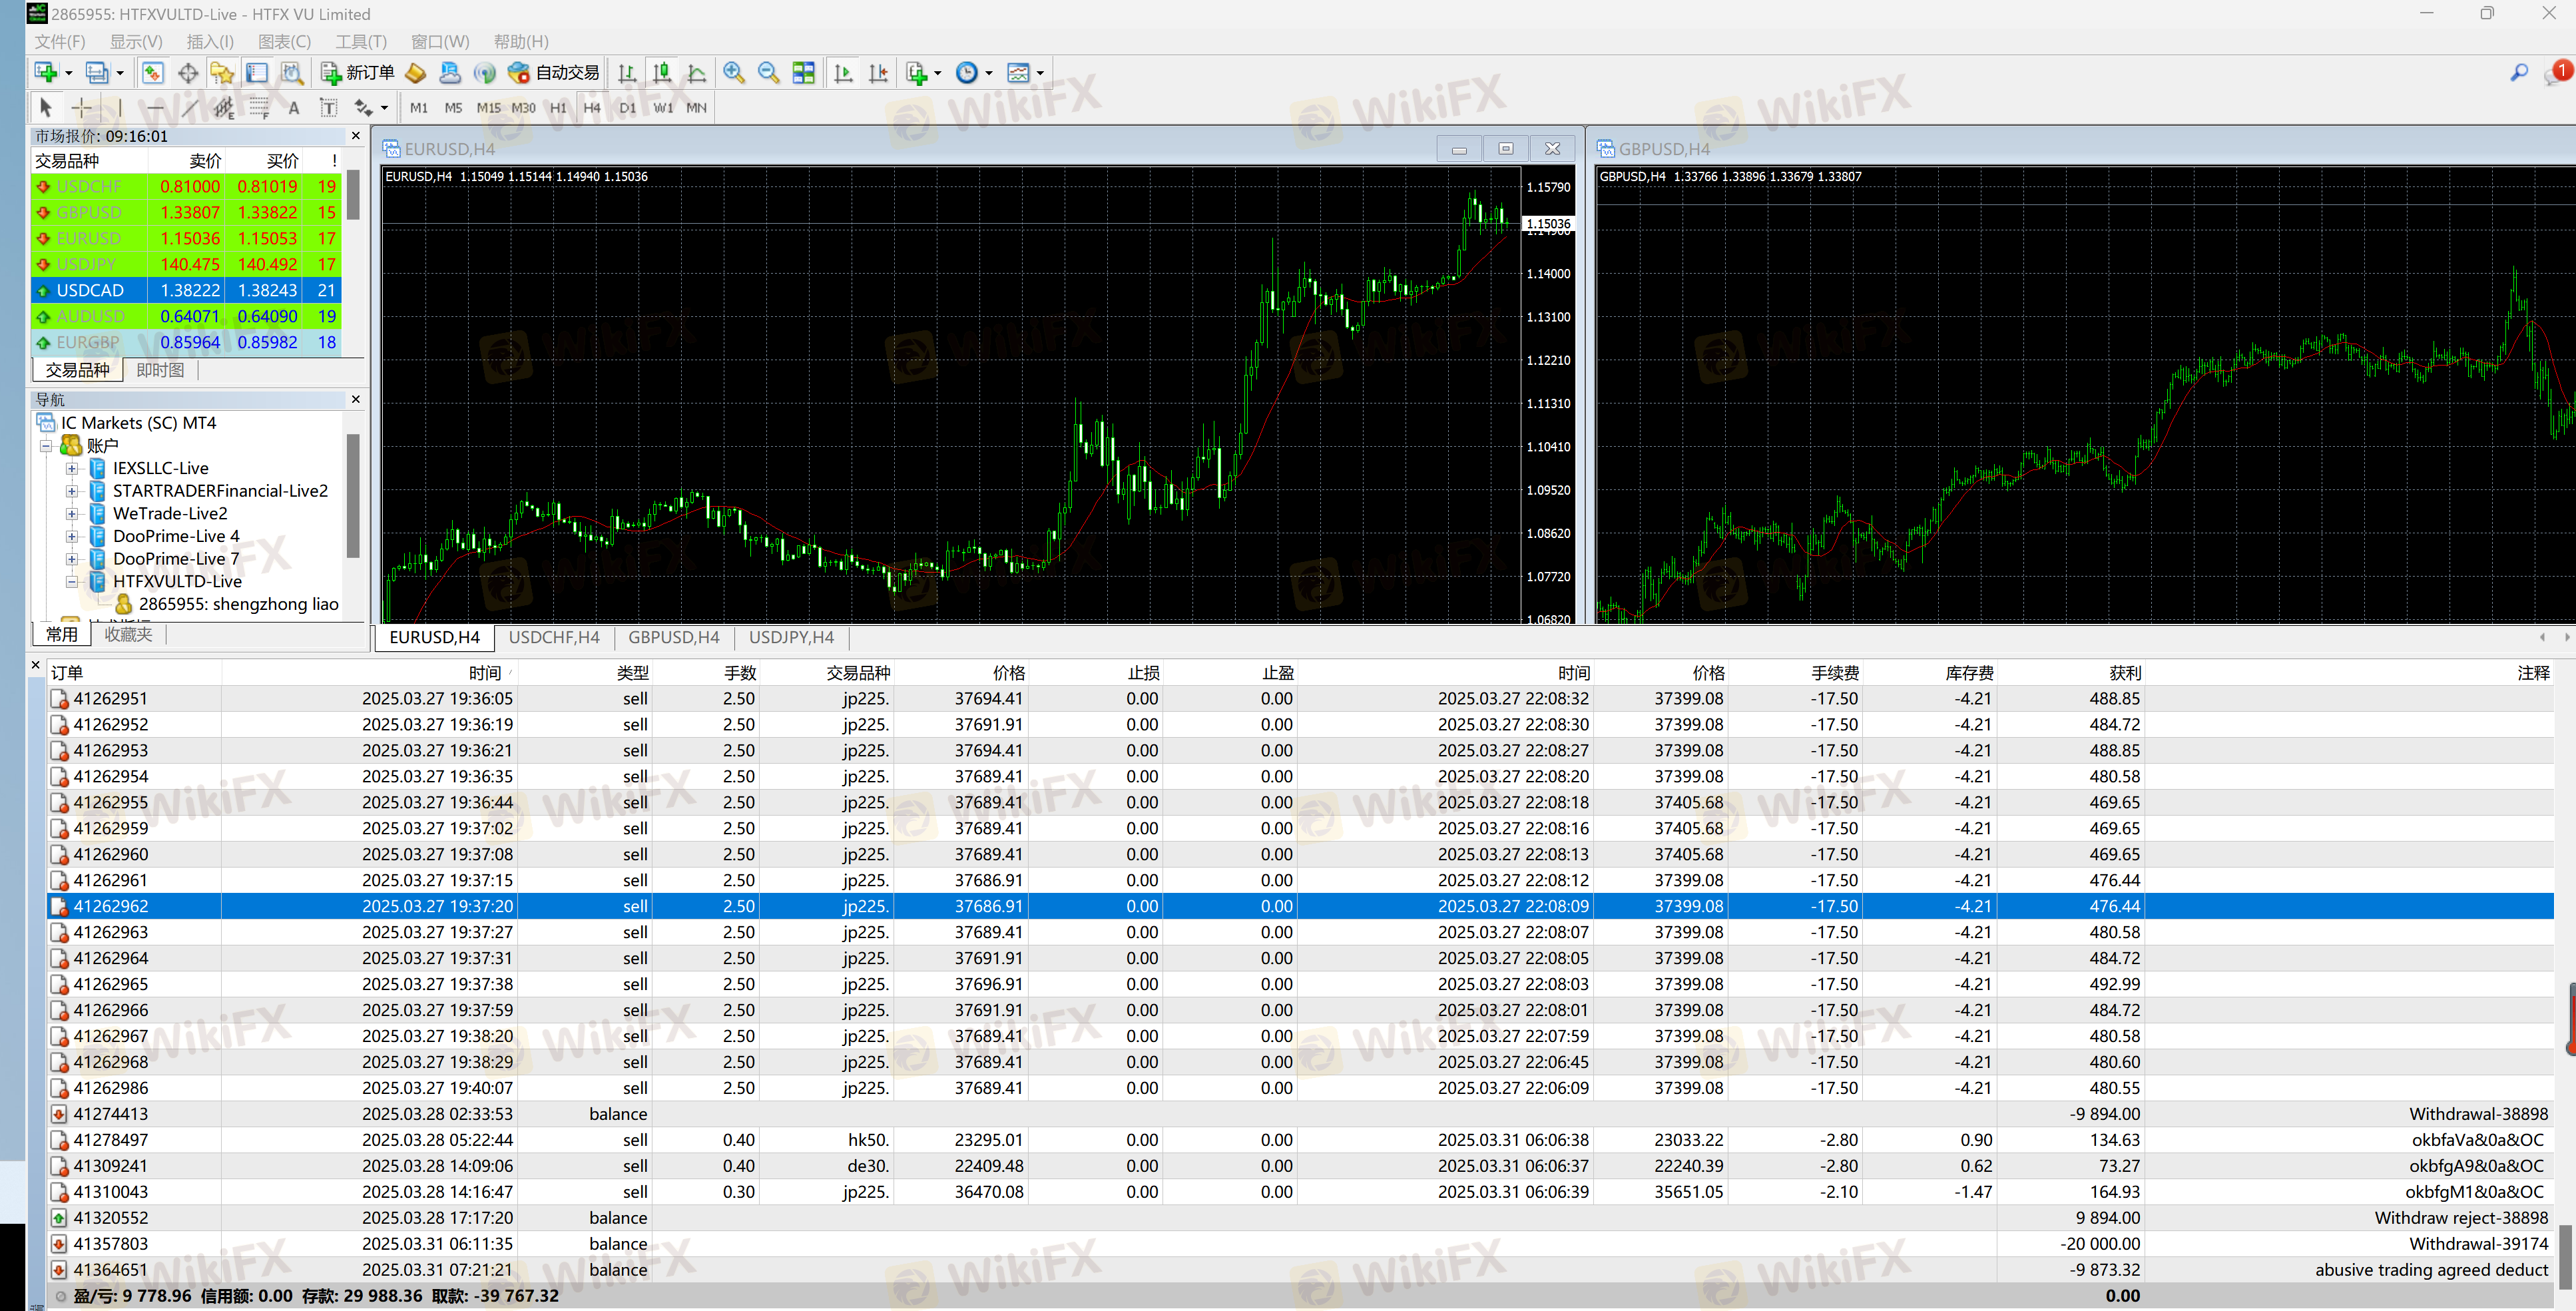Switch timeframe to D1
The width and height of the screenshot is (2576, 1311).
(x=627, y=107)
